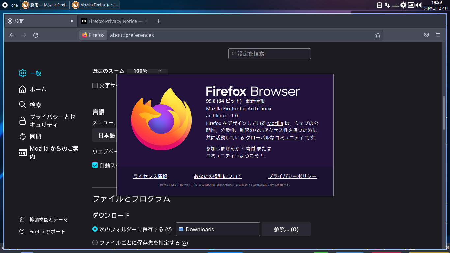Open the Firefox hamburger application menu
The width and height of the screenshot is (450, 253).
point(438,35)
